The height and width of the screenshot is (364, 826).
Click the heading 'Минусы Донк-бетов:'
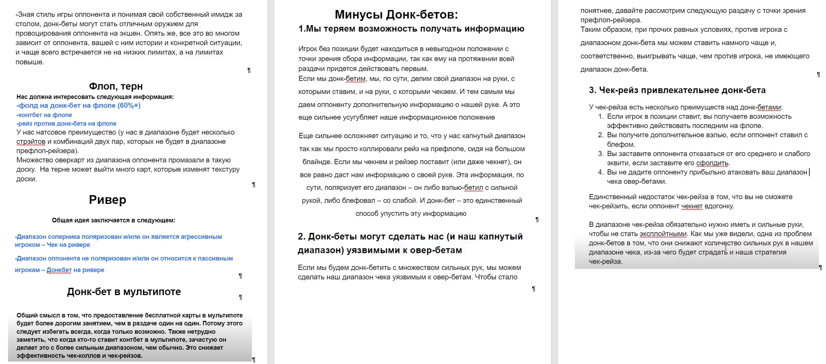(396, 14)
